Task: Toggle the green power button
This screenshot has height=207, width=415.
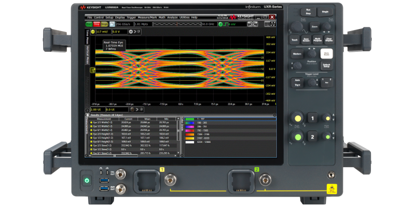Action: [87, 181]
